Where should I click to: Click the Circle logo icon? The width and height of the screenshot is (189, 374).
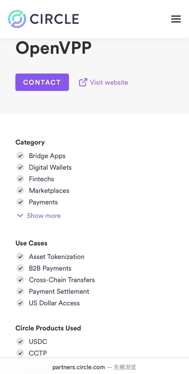(x=17, y=19)
